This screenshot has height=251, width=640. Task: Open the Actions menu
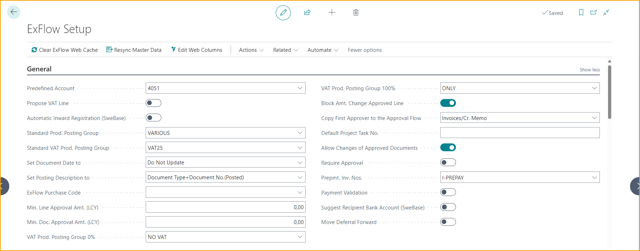[x=251, y=50]
